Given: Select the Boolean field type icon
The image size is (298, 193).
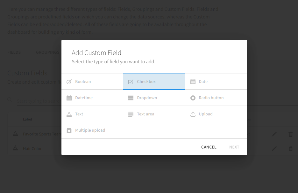Looking at the screenshot, I should (x=69, y=82).
